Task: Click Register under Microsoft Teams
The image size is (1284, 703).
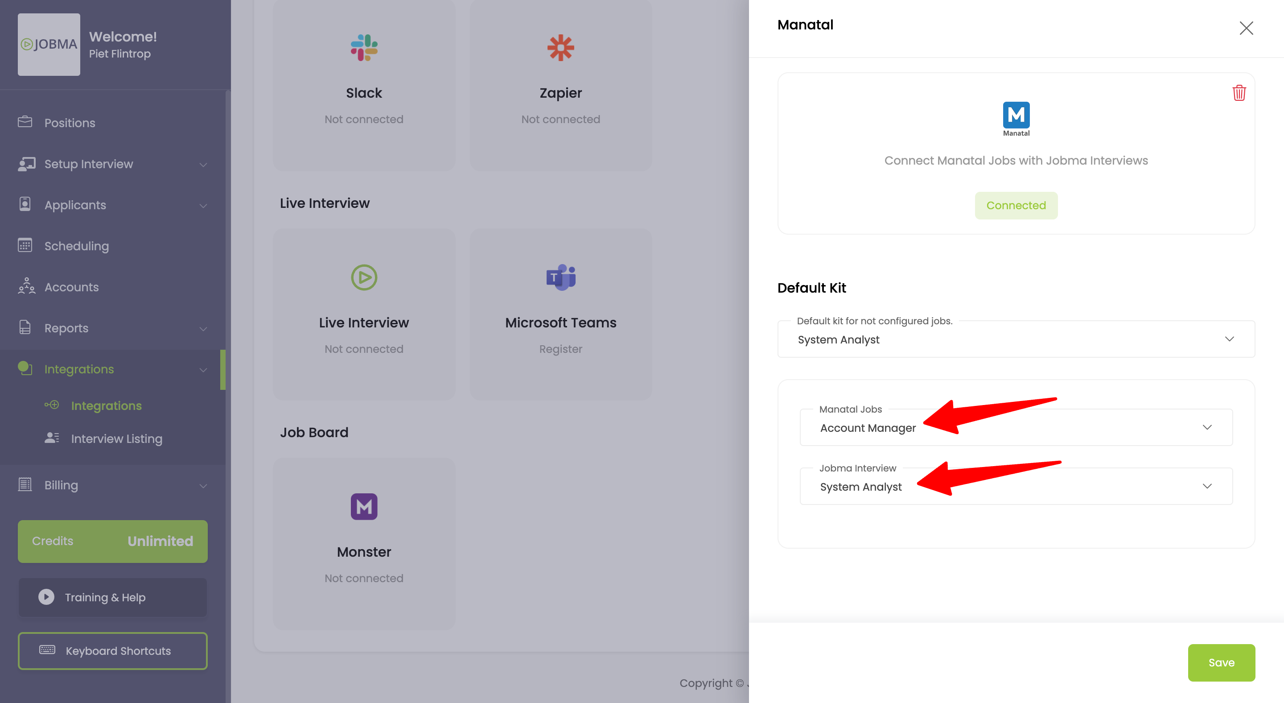Action: coord(561,349)
